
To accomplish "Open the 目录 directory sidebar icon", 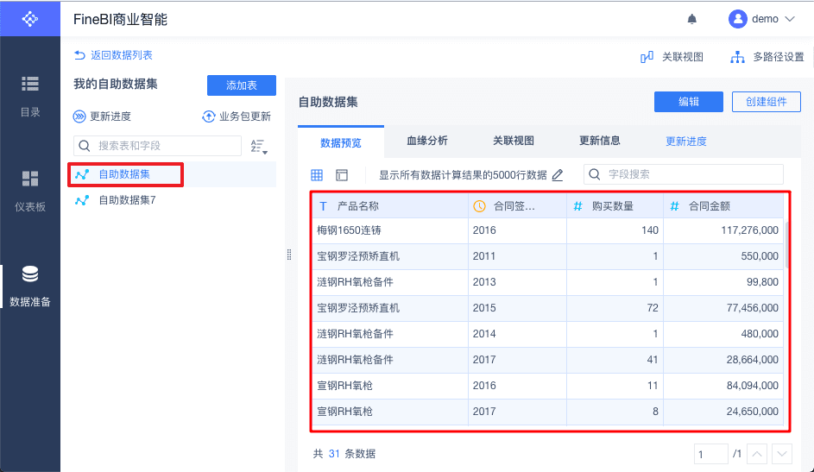I will click(x=30, y=94).
